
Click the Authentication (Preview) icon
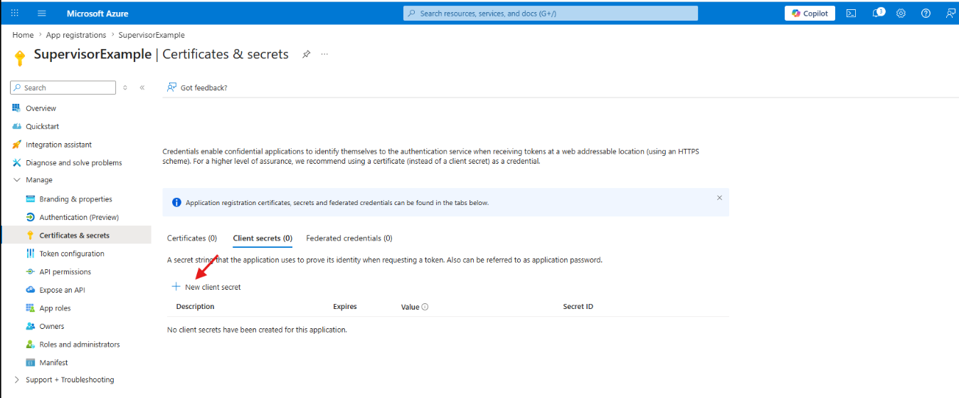(x=30, y=217)
